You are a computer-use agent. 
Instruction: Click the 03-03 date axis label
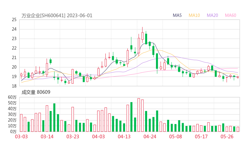click(x=21, y=136)
